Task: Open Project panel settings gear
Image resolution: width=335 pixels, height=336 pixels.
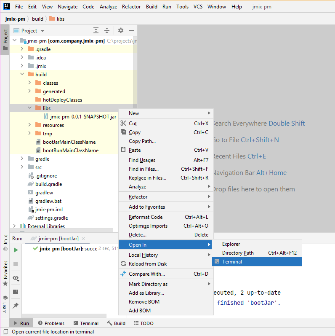Action: coord(121,31)
